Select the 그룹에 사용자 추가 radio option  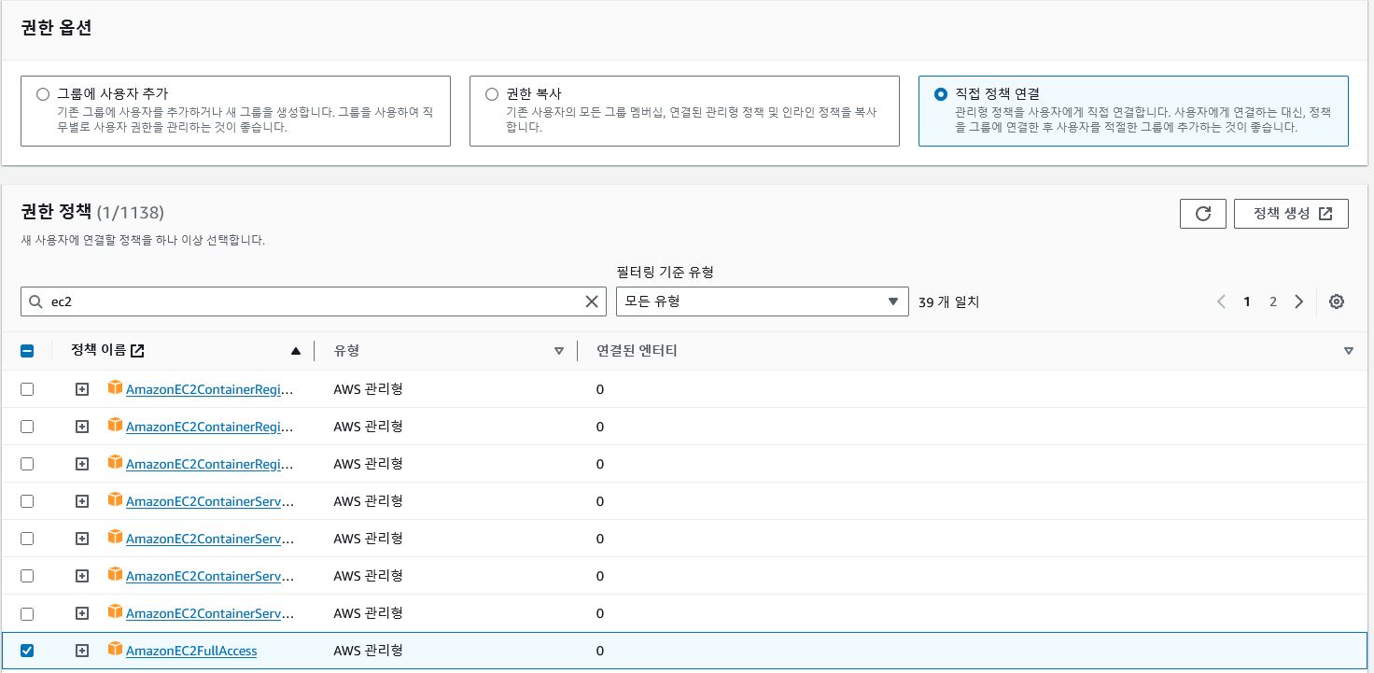pyautogui.click(x=43, y=94)
